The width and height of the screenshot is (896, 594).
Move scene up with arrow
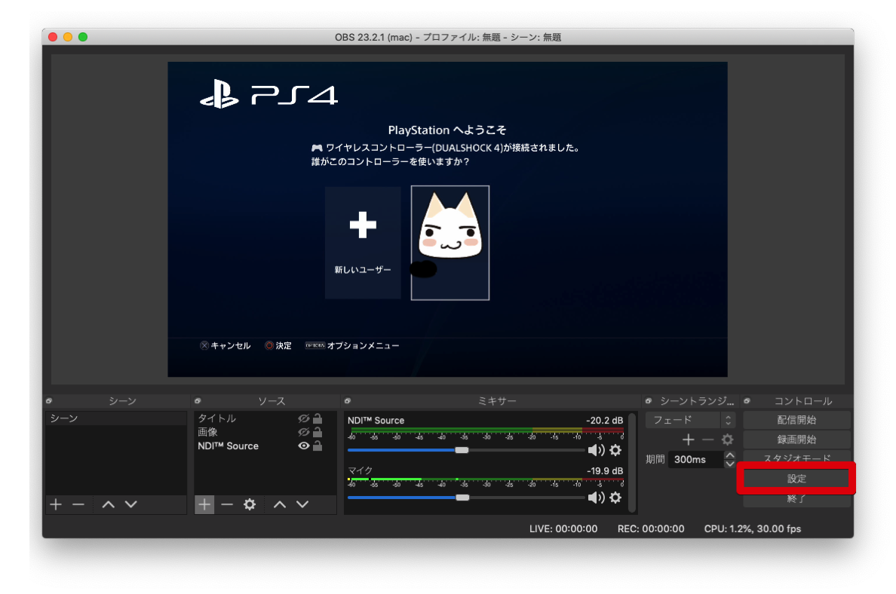pos(108,504)
